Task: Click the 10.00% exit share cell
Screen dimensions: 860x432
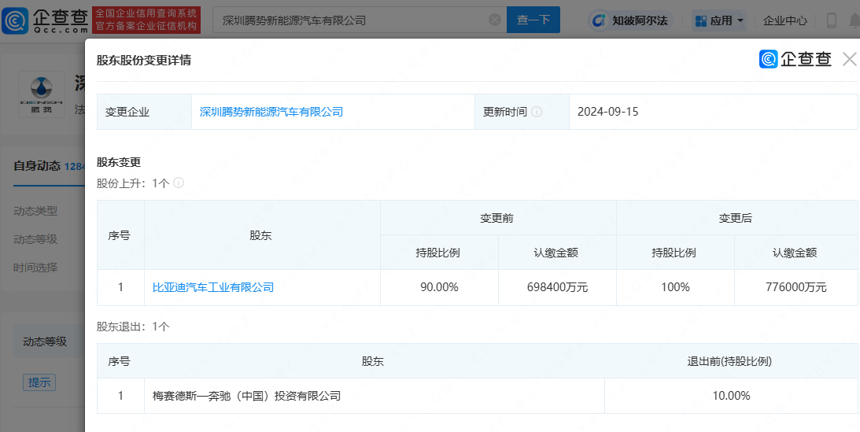Action: 731,396
